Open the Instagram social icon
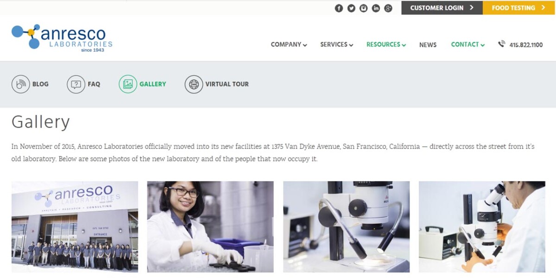 [x=364, y=8]
